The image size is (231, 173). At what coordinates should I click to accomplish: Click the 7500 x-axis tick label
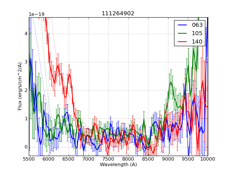(109, 159)
